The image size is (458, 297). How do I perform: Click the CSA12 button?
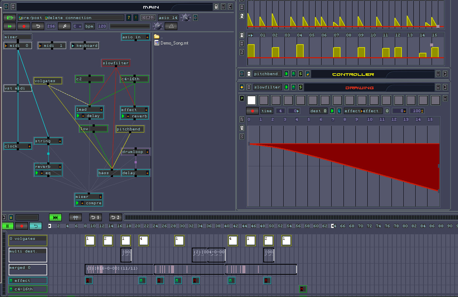[148, 17]
